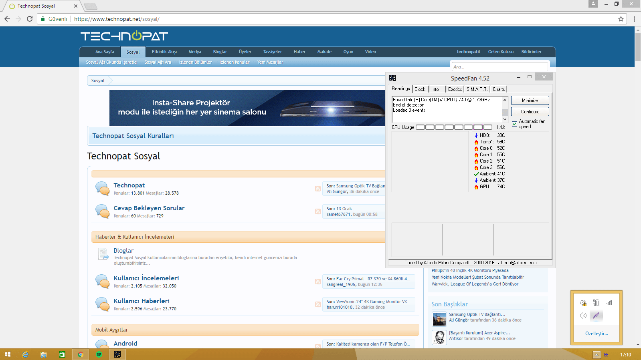Click the network signal icon in tray popup
Image resolution: width=641 pixels, height=360 pixels.
(x=609, y=303)
